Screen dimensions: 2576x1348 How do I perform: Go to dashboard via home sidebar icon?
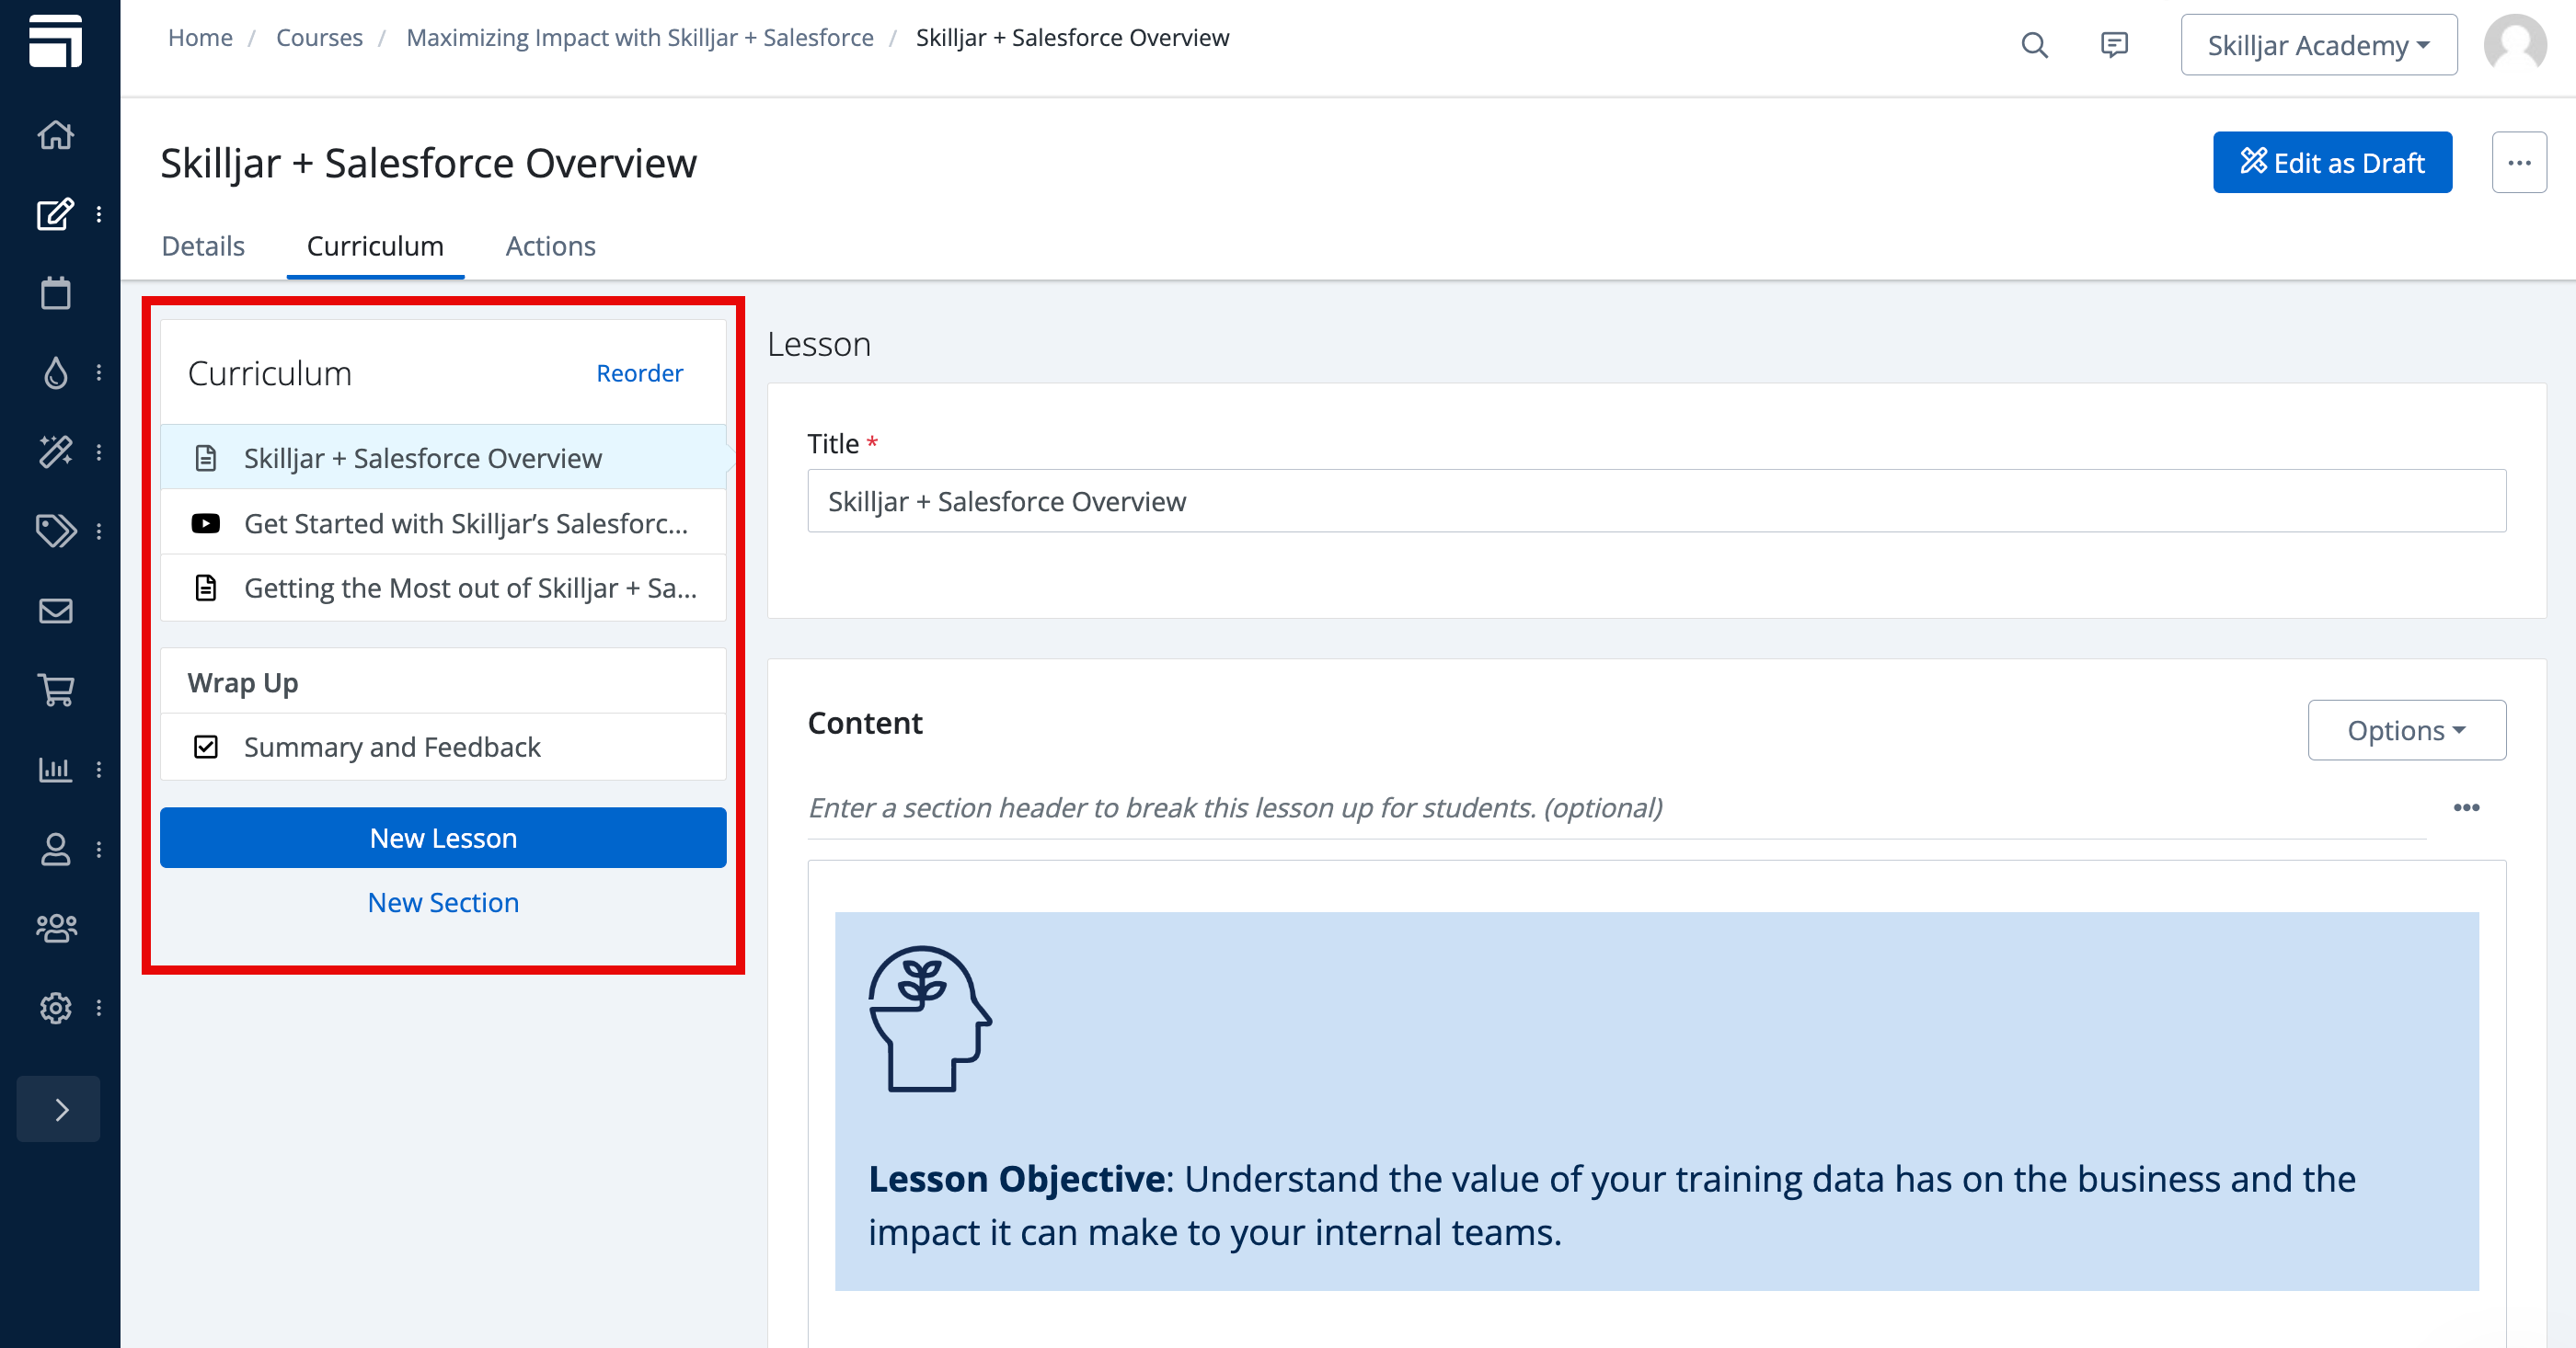[x=56, y=134]
